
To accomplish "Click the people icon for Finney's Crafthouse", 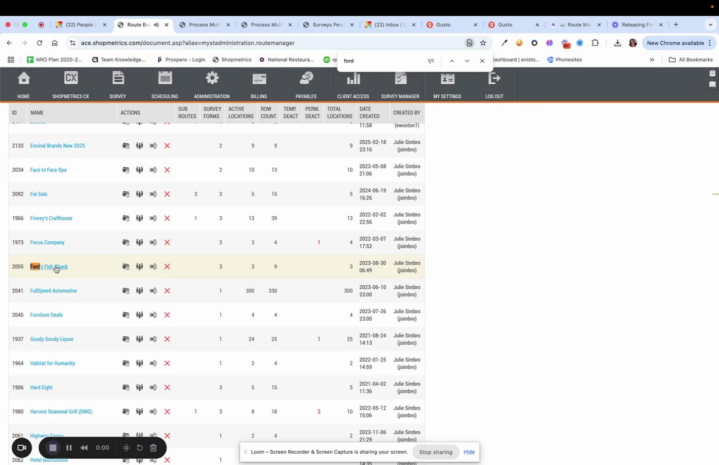I will [139, 218].
